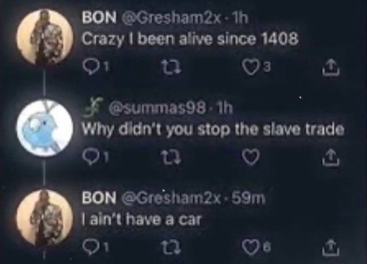
Task: Share the 'I ain't have a car' tweet
Action: coord(331,247)
